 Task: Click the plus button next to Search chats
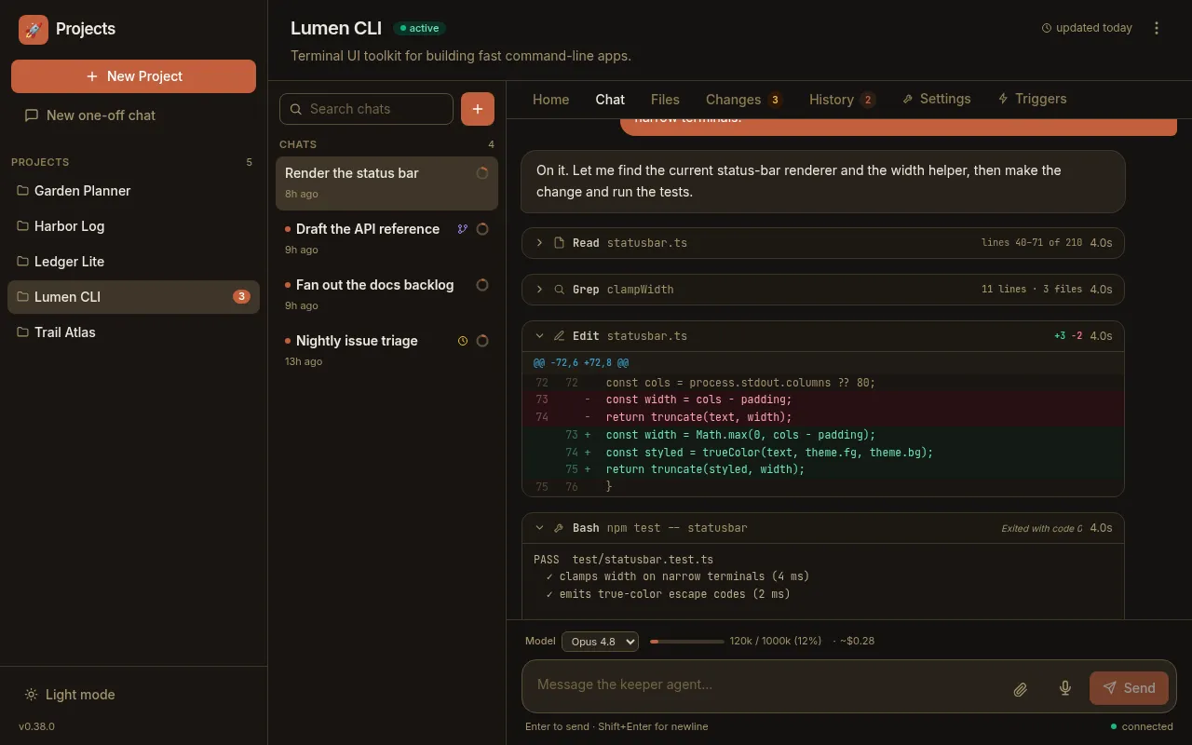pyautogui.click(x=478, y=109)
